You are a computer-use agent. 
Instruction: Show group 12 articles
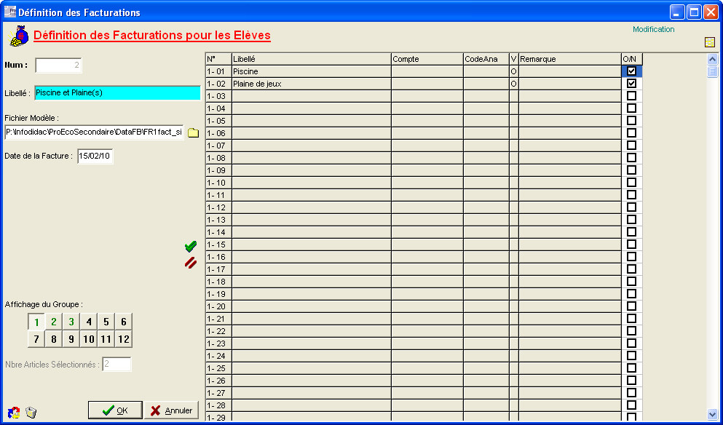click(x=124, y=339)
